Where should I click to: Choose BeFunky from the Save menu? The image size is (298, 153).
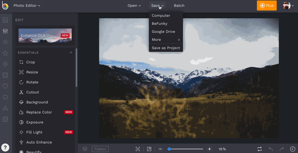point(166,24)
